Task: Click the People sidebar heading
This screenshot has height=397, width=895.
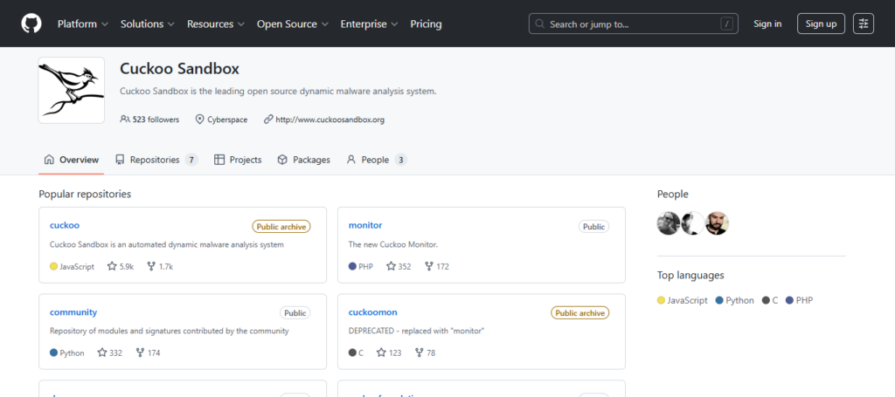Action: point(672,195)
